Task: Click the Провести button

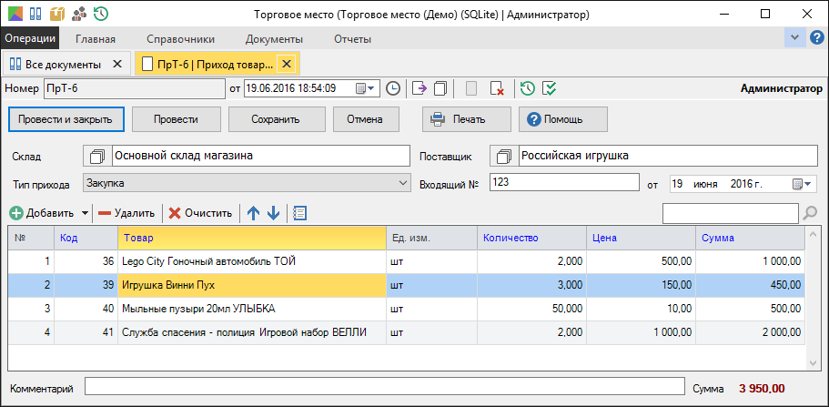Action: pyautogui.click(x=176, y=119)
